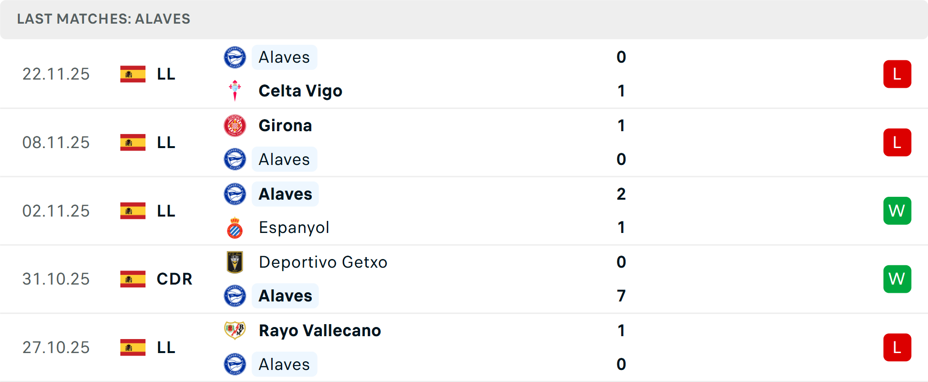Open the Deportivo Getxo team link
This screenshot has width=928, height=382.
click(x=323, y=262)
